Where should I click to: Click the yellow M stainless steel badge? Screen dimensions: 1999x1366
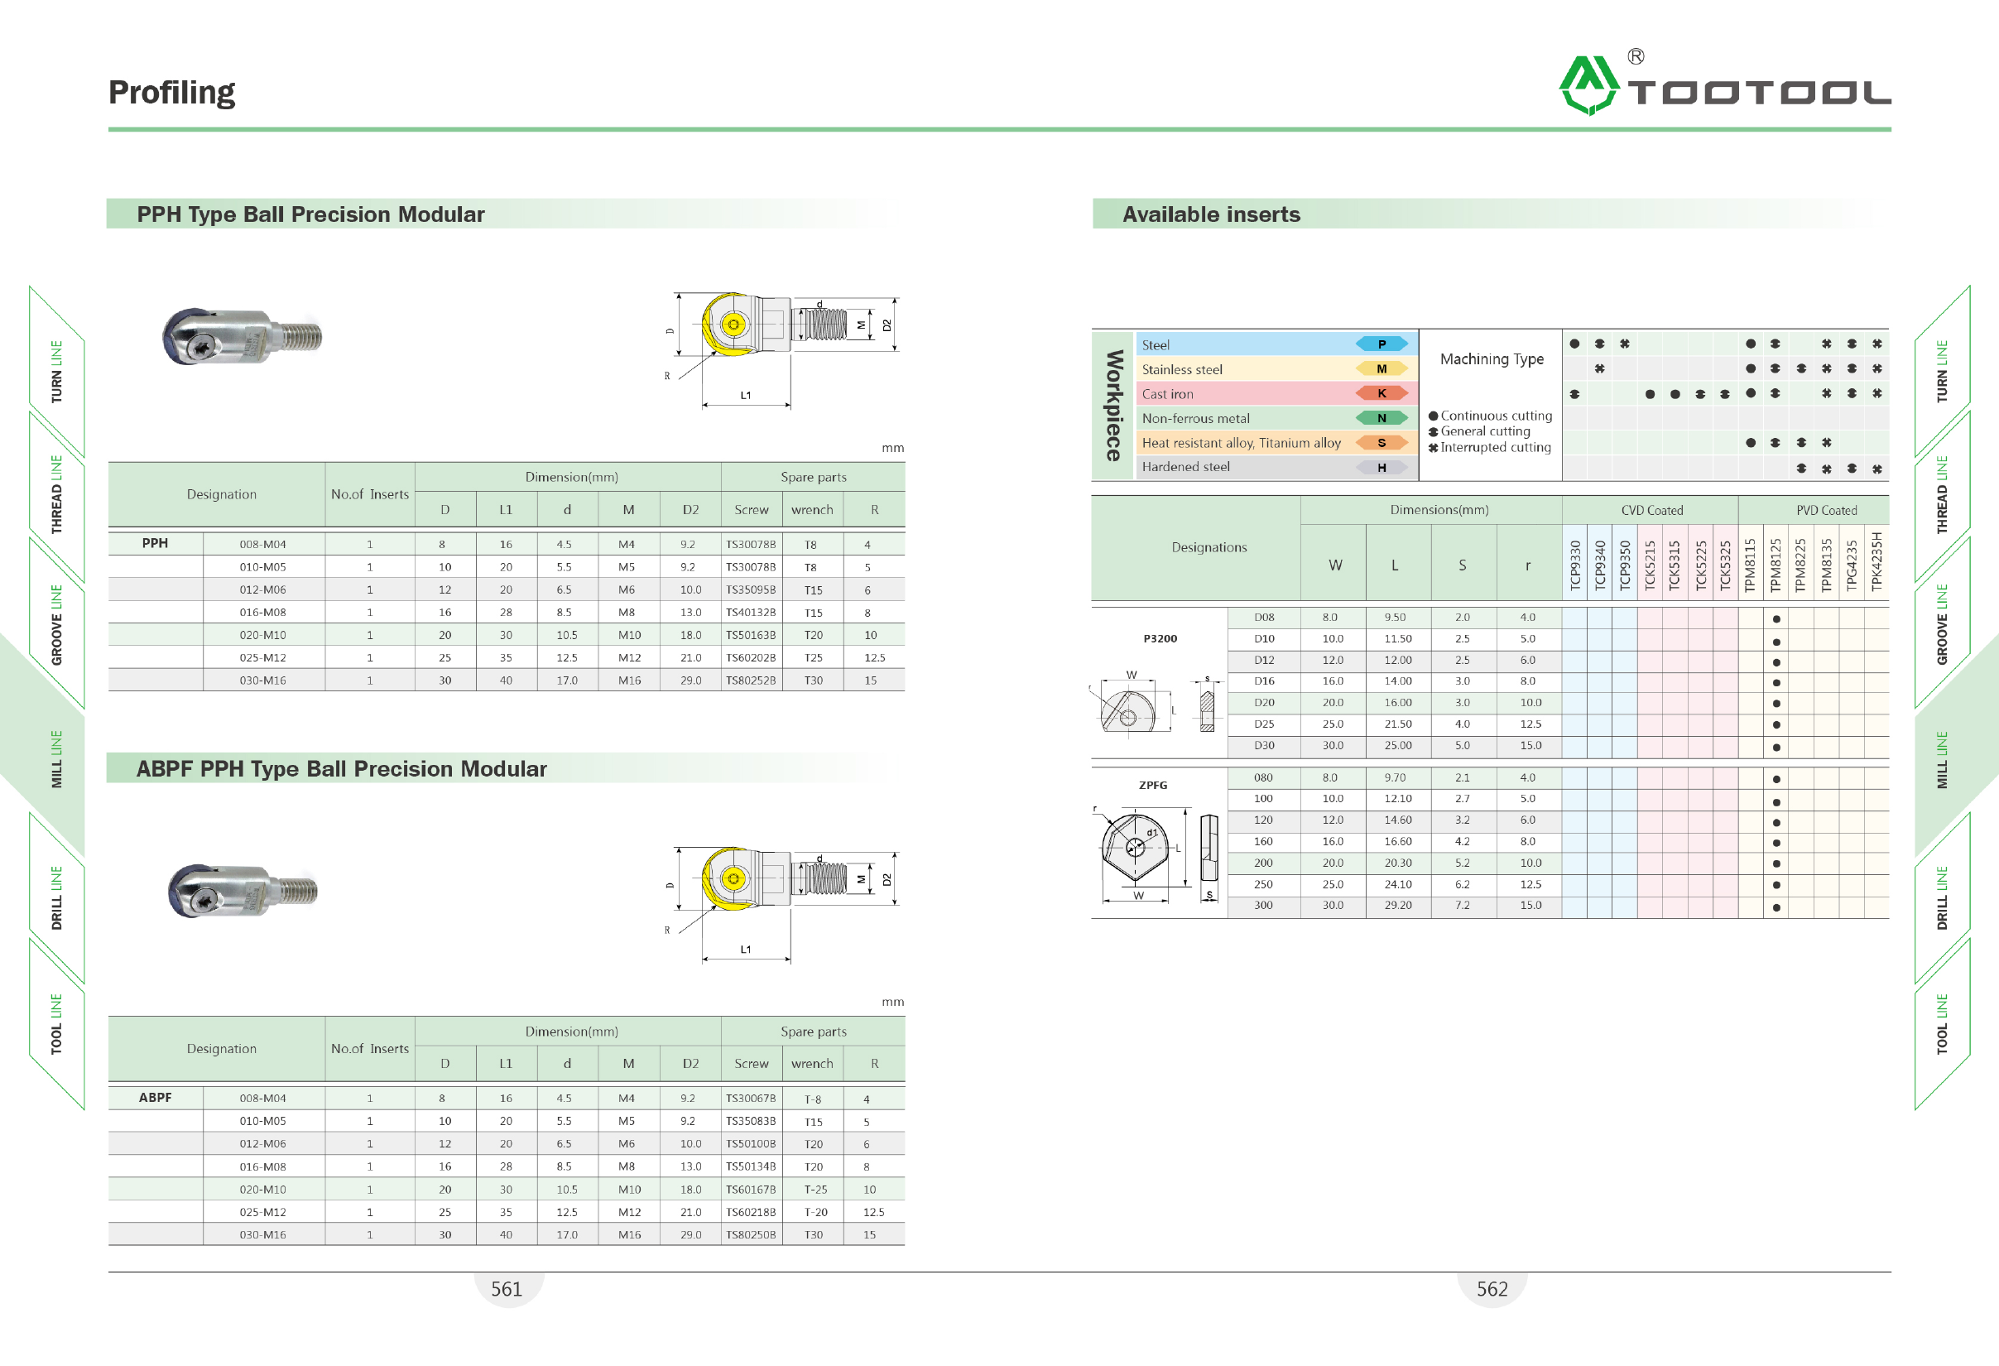point(1382,369)
